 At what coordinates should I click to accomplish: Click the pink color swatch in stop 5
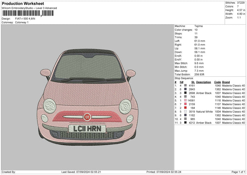pyautogui.click(x=186, y=100)
